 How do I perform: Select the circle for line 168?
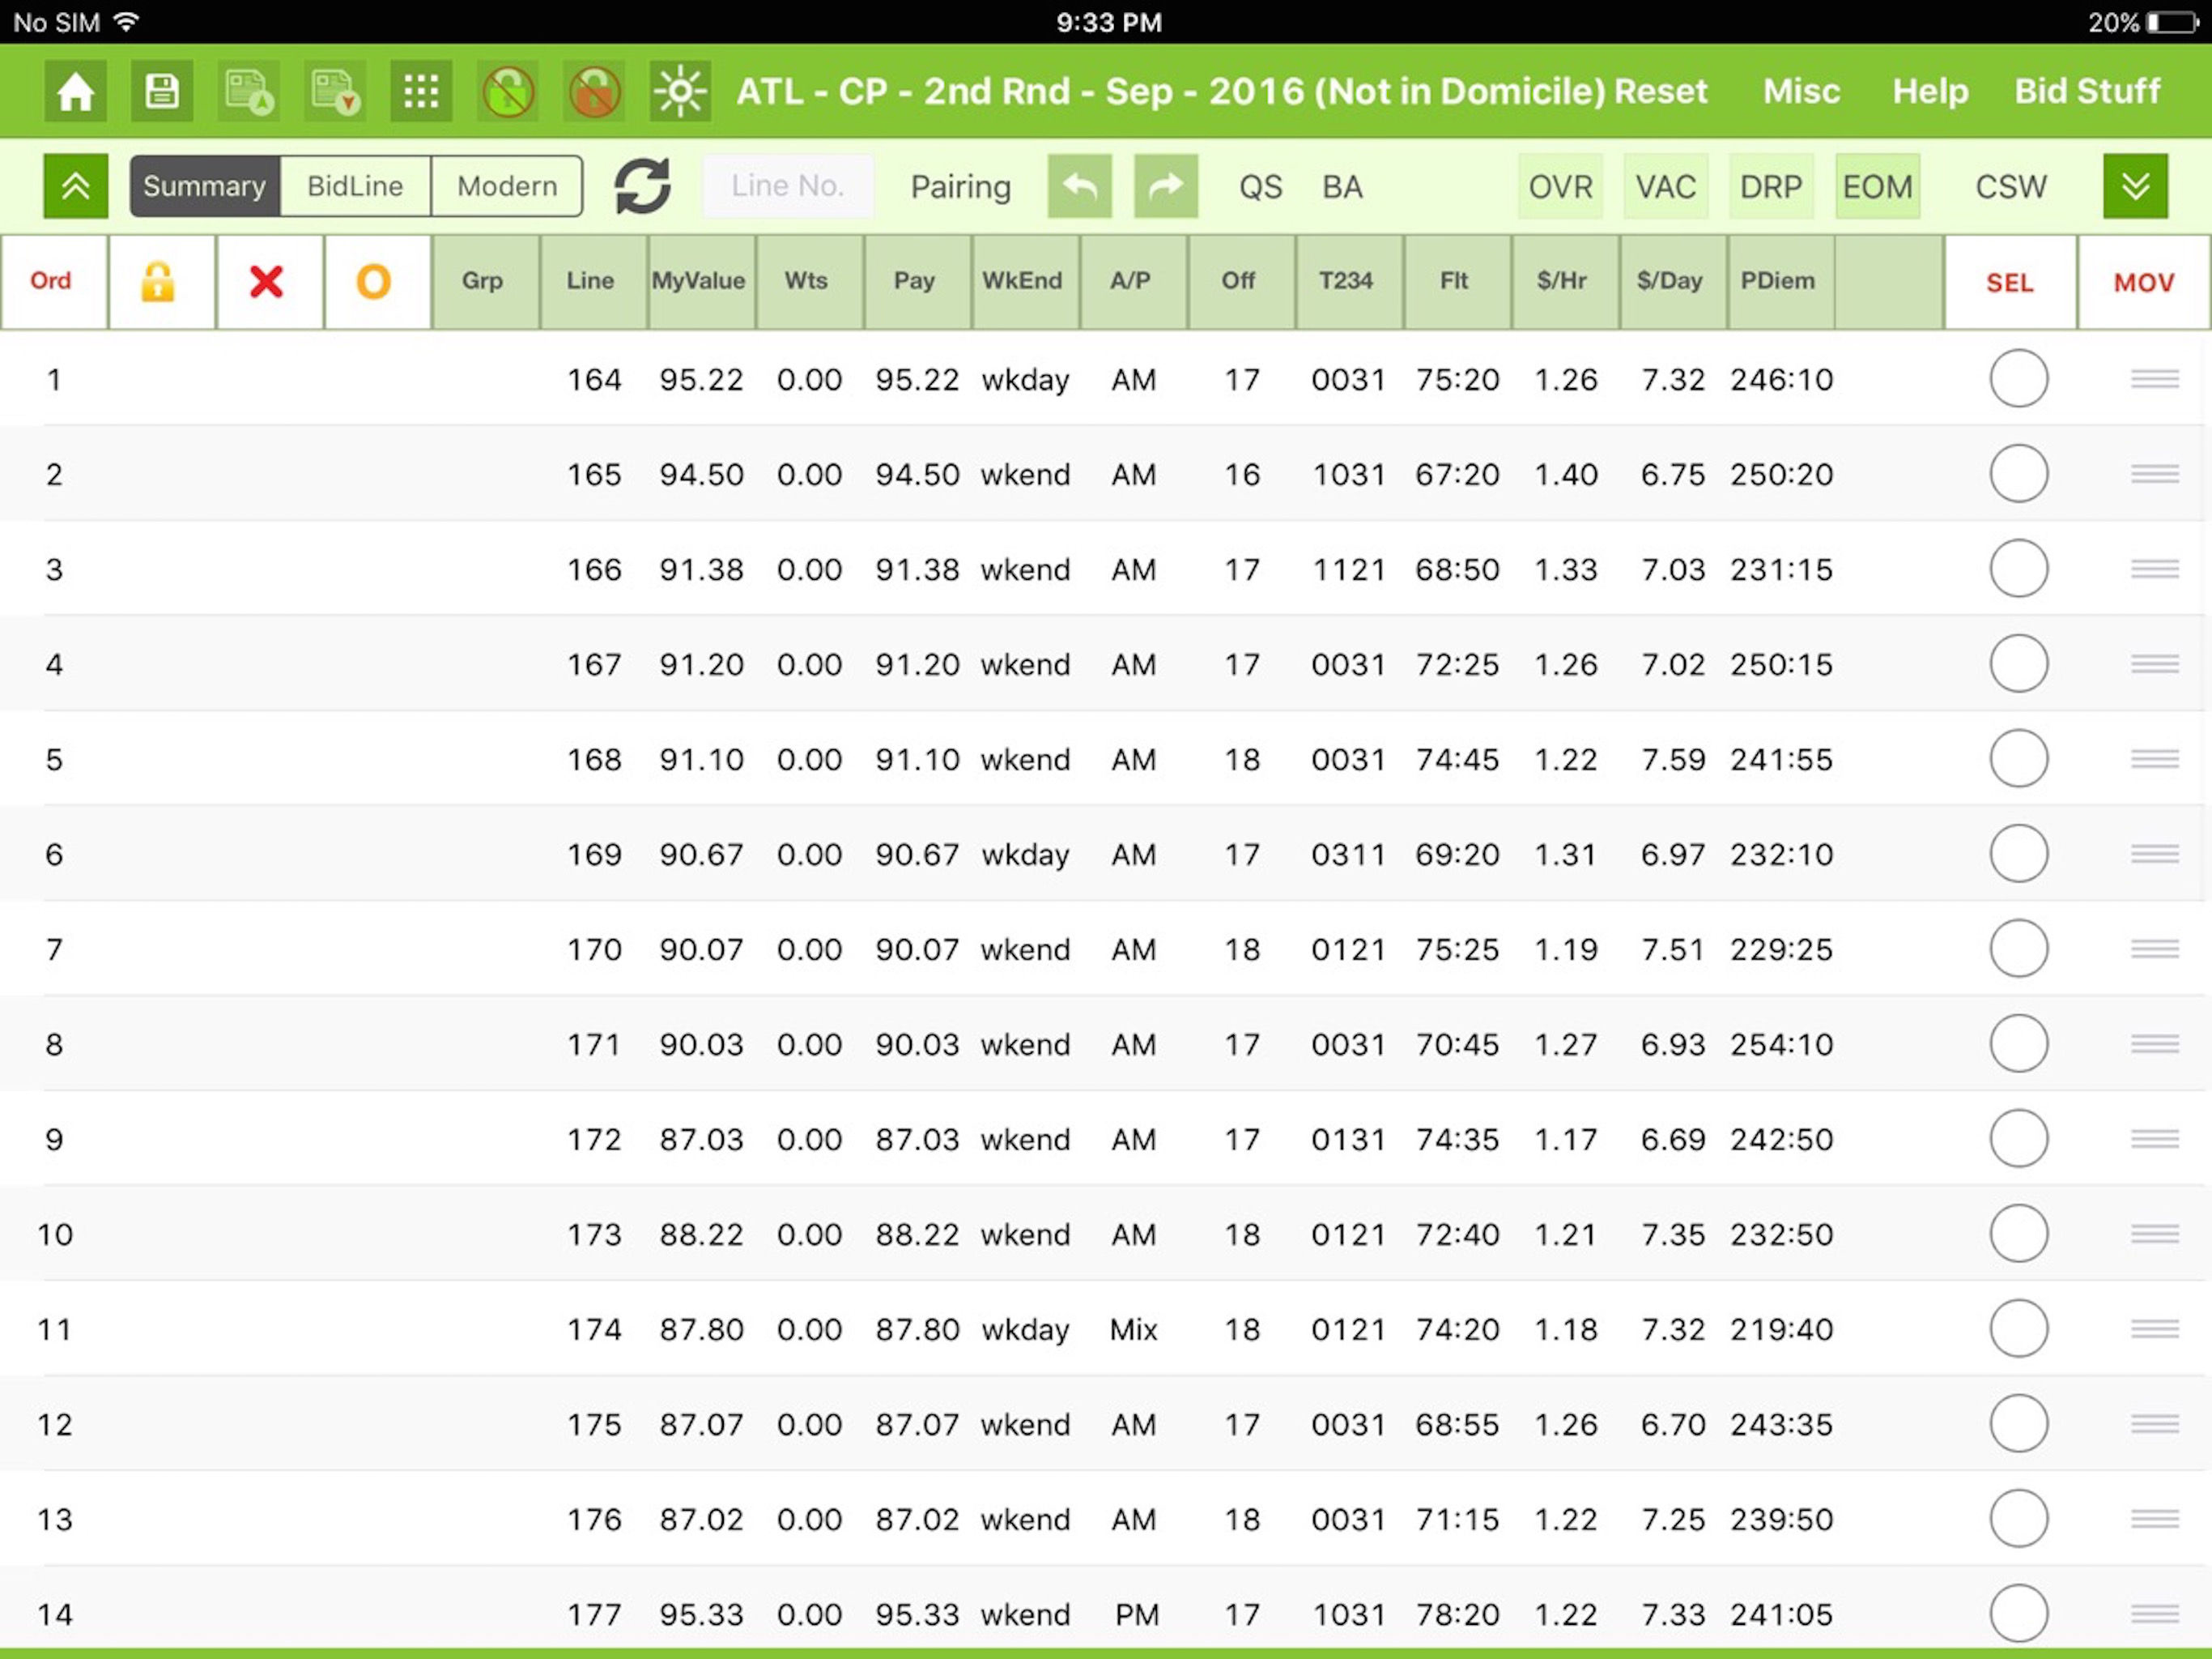(2018, 758)
